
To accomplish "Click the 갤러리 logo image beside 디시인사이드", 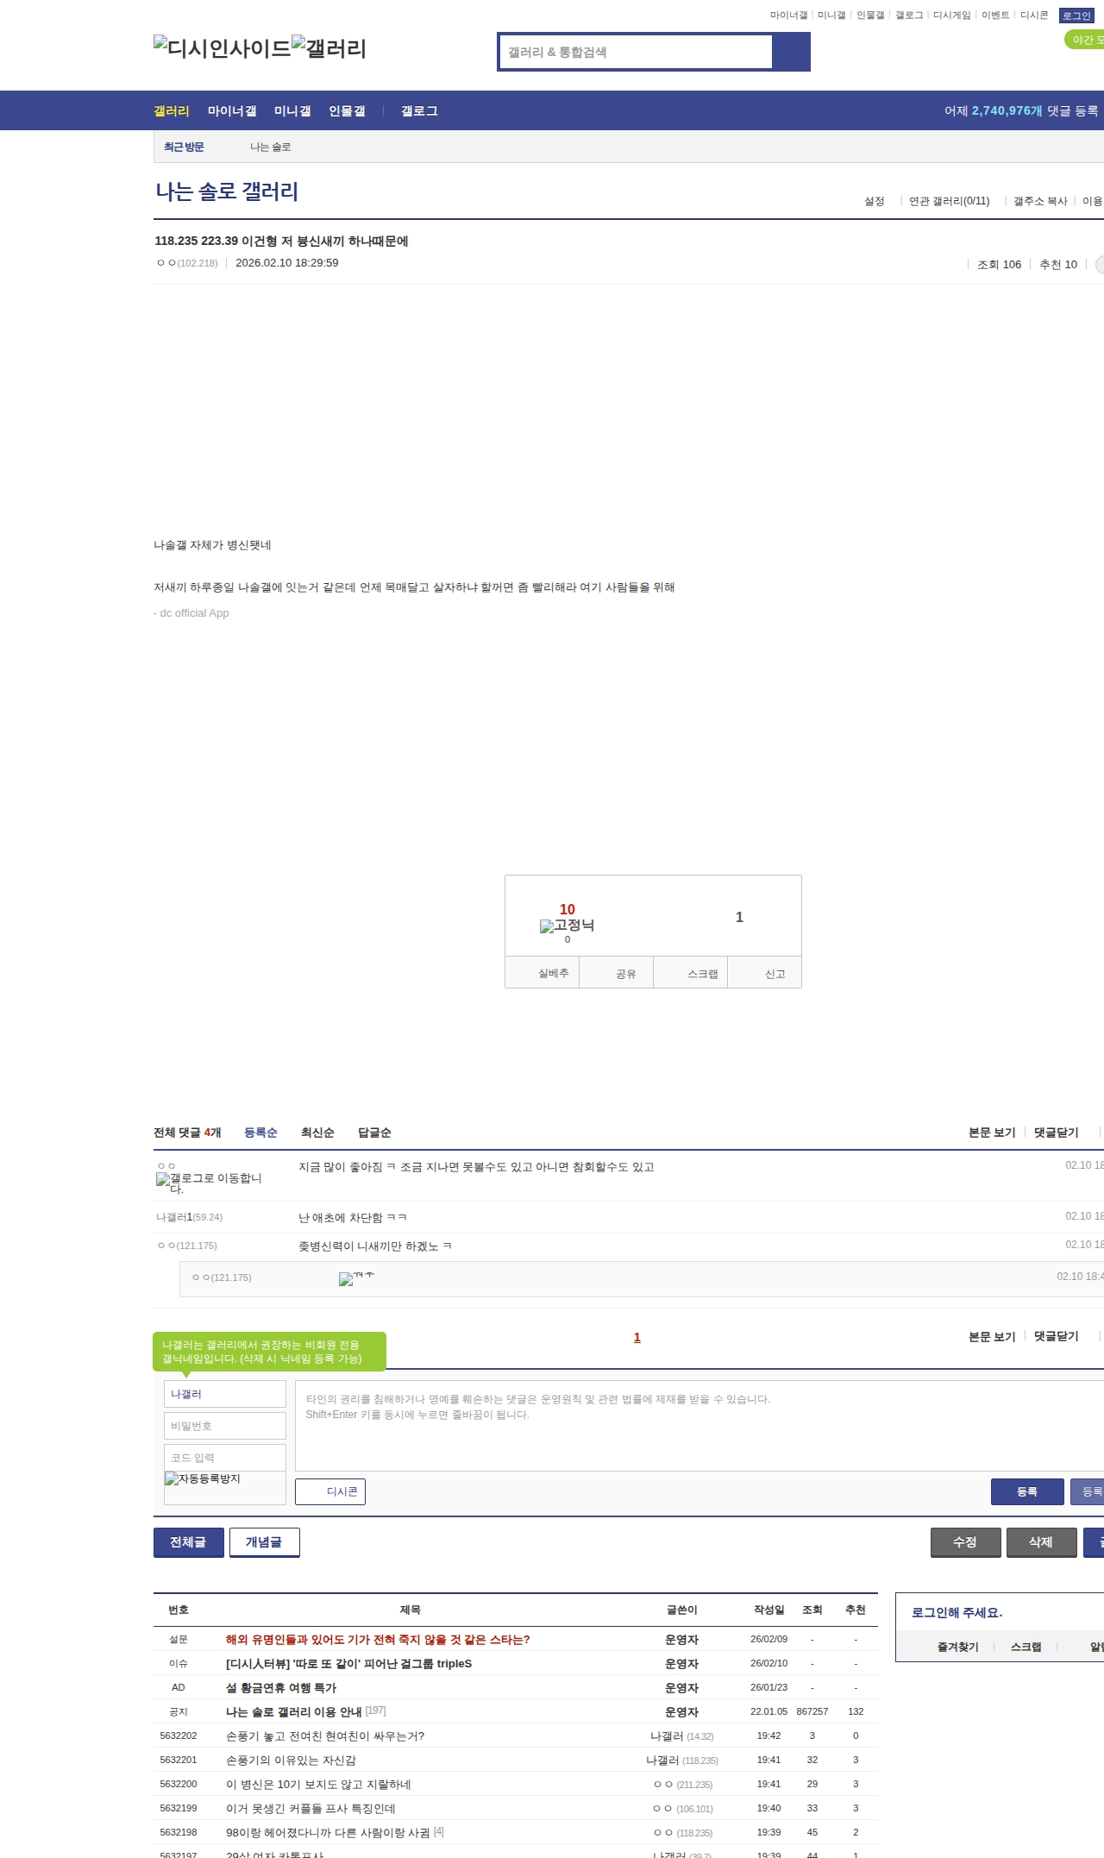I will click(329, 47).
